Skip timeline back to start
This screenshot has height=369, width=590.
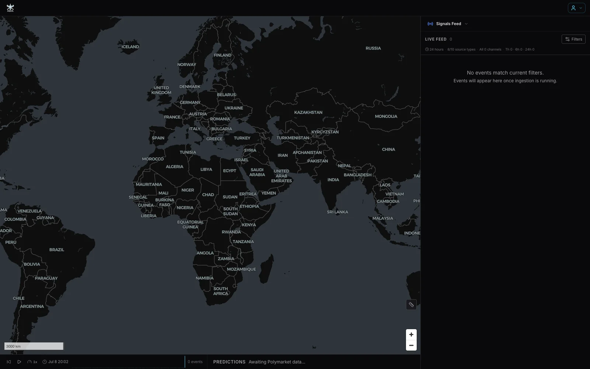pyautogui.click(x=9, y=362)
